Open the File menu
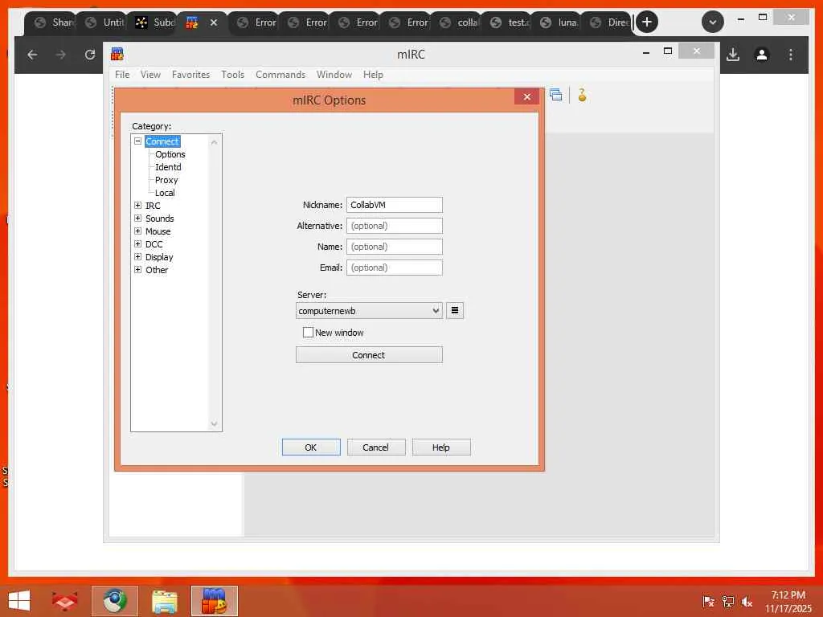This screenshot has height=617, width=823. pos(122,75)
